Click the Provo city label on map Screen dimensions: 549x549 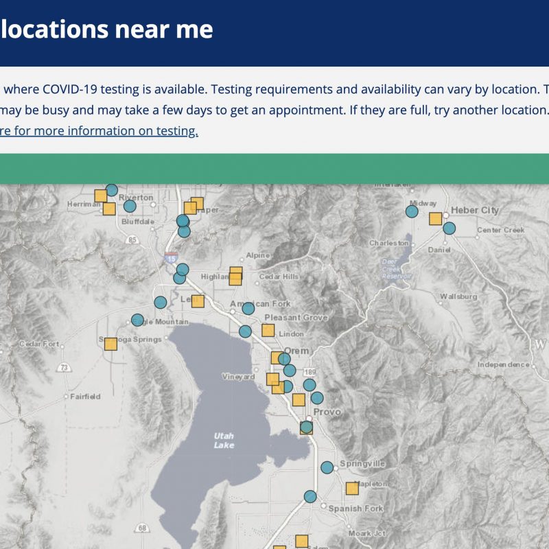[327, 412]
